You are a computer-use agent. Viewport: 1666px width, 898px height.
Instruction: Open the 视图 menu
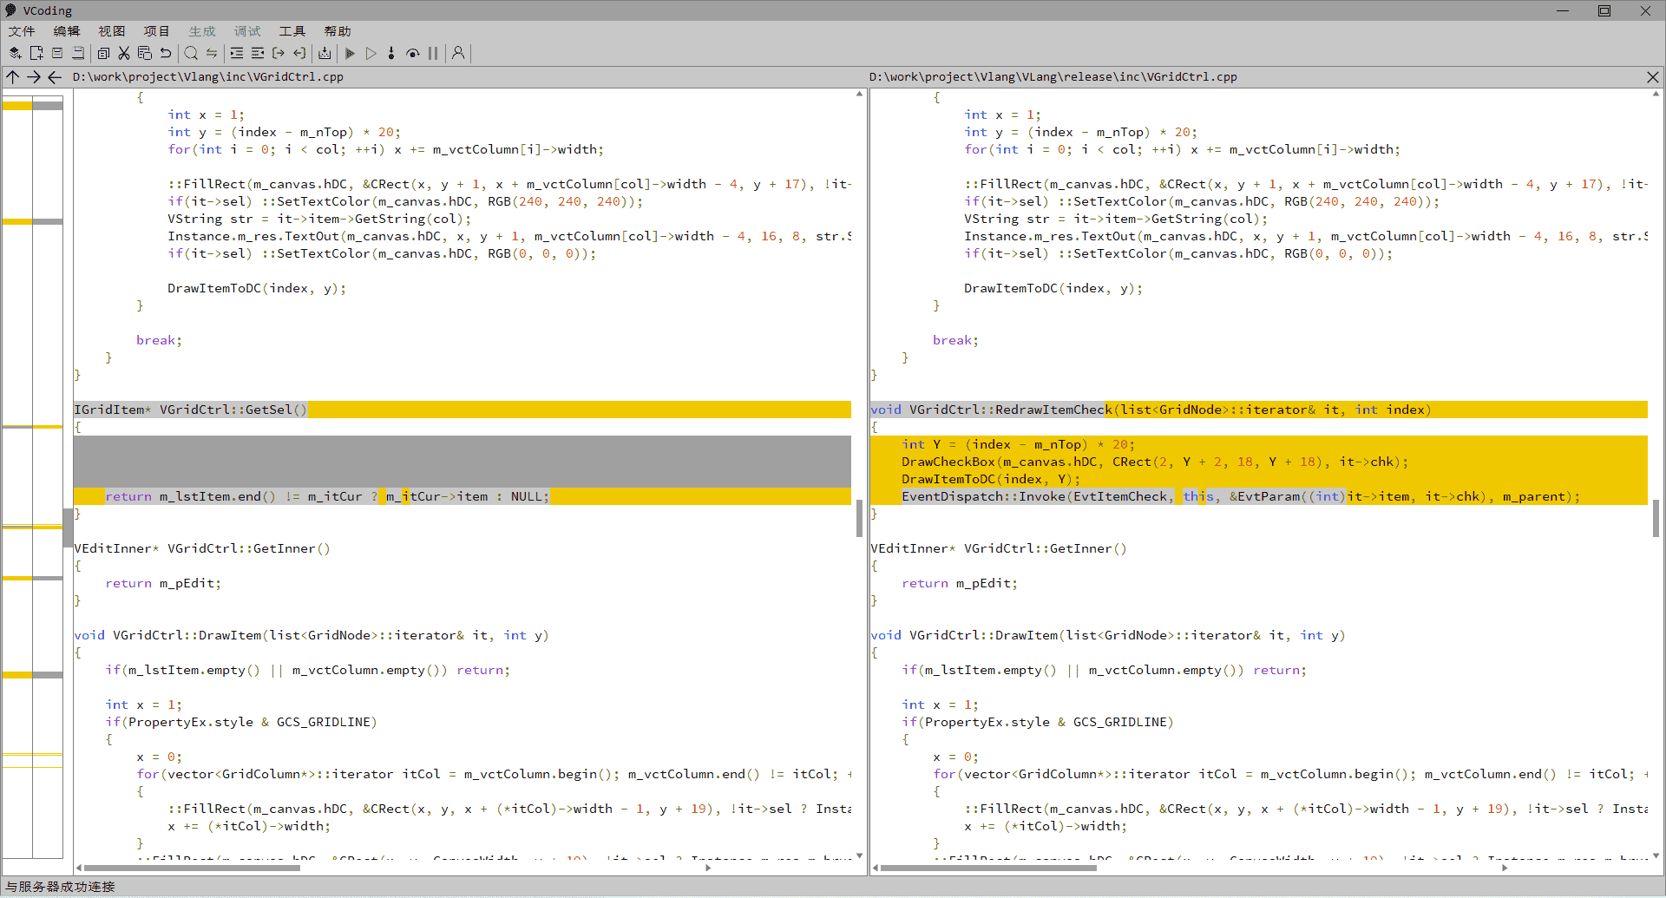click(112, 31)
